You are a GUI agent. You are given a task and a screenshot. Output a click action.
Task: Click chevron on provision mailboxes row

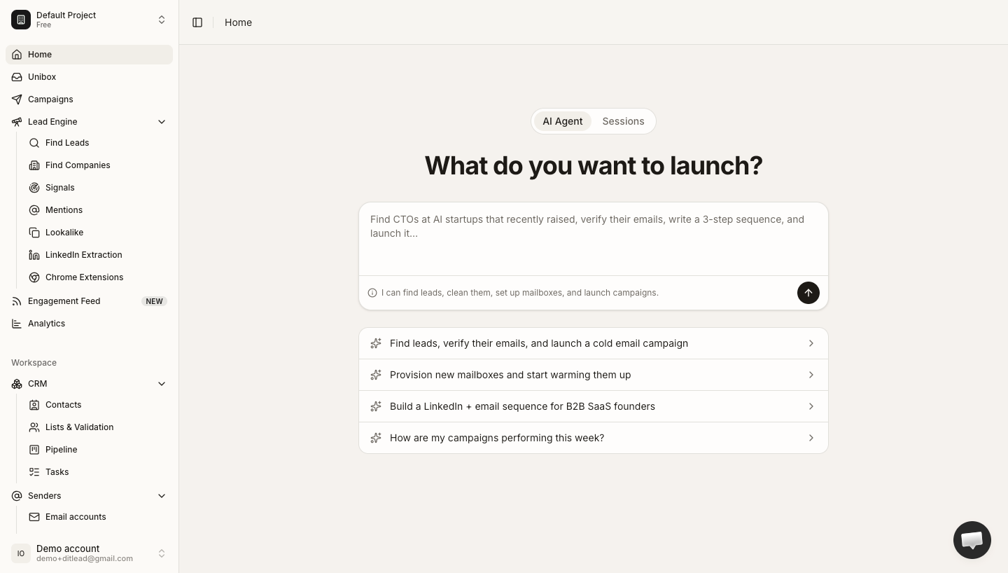coord(811,375)
